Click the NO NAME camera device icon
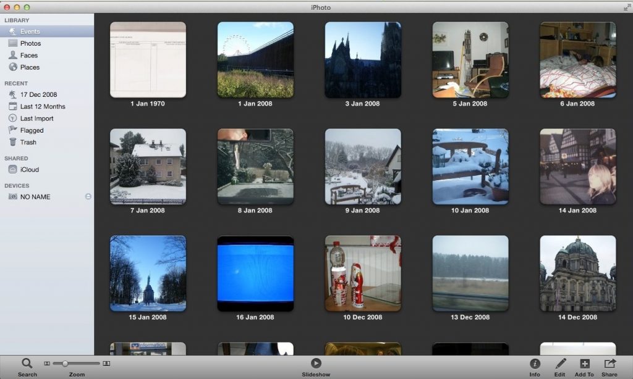The height and width of the screenshot is (379, 633). [13, 197]
